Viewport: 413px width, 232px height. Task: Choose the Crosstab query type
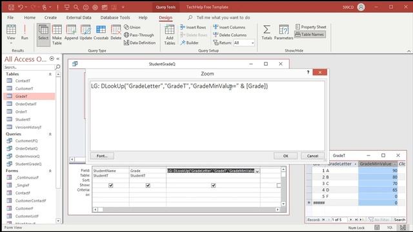(101, 32)
